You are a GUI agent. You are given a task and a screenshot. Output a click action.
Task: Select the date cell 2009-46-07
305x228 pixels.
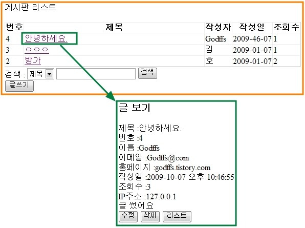(252, 39)
